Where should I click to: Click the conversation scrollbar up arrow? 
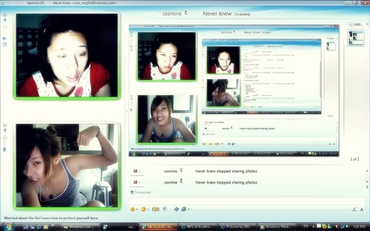pos(367,170)
